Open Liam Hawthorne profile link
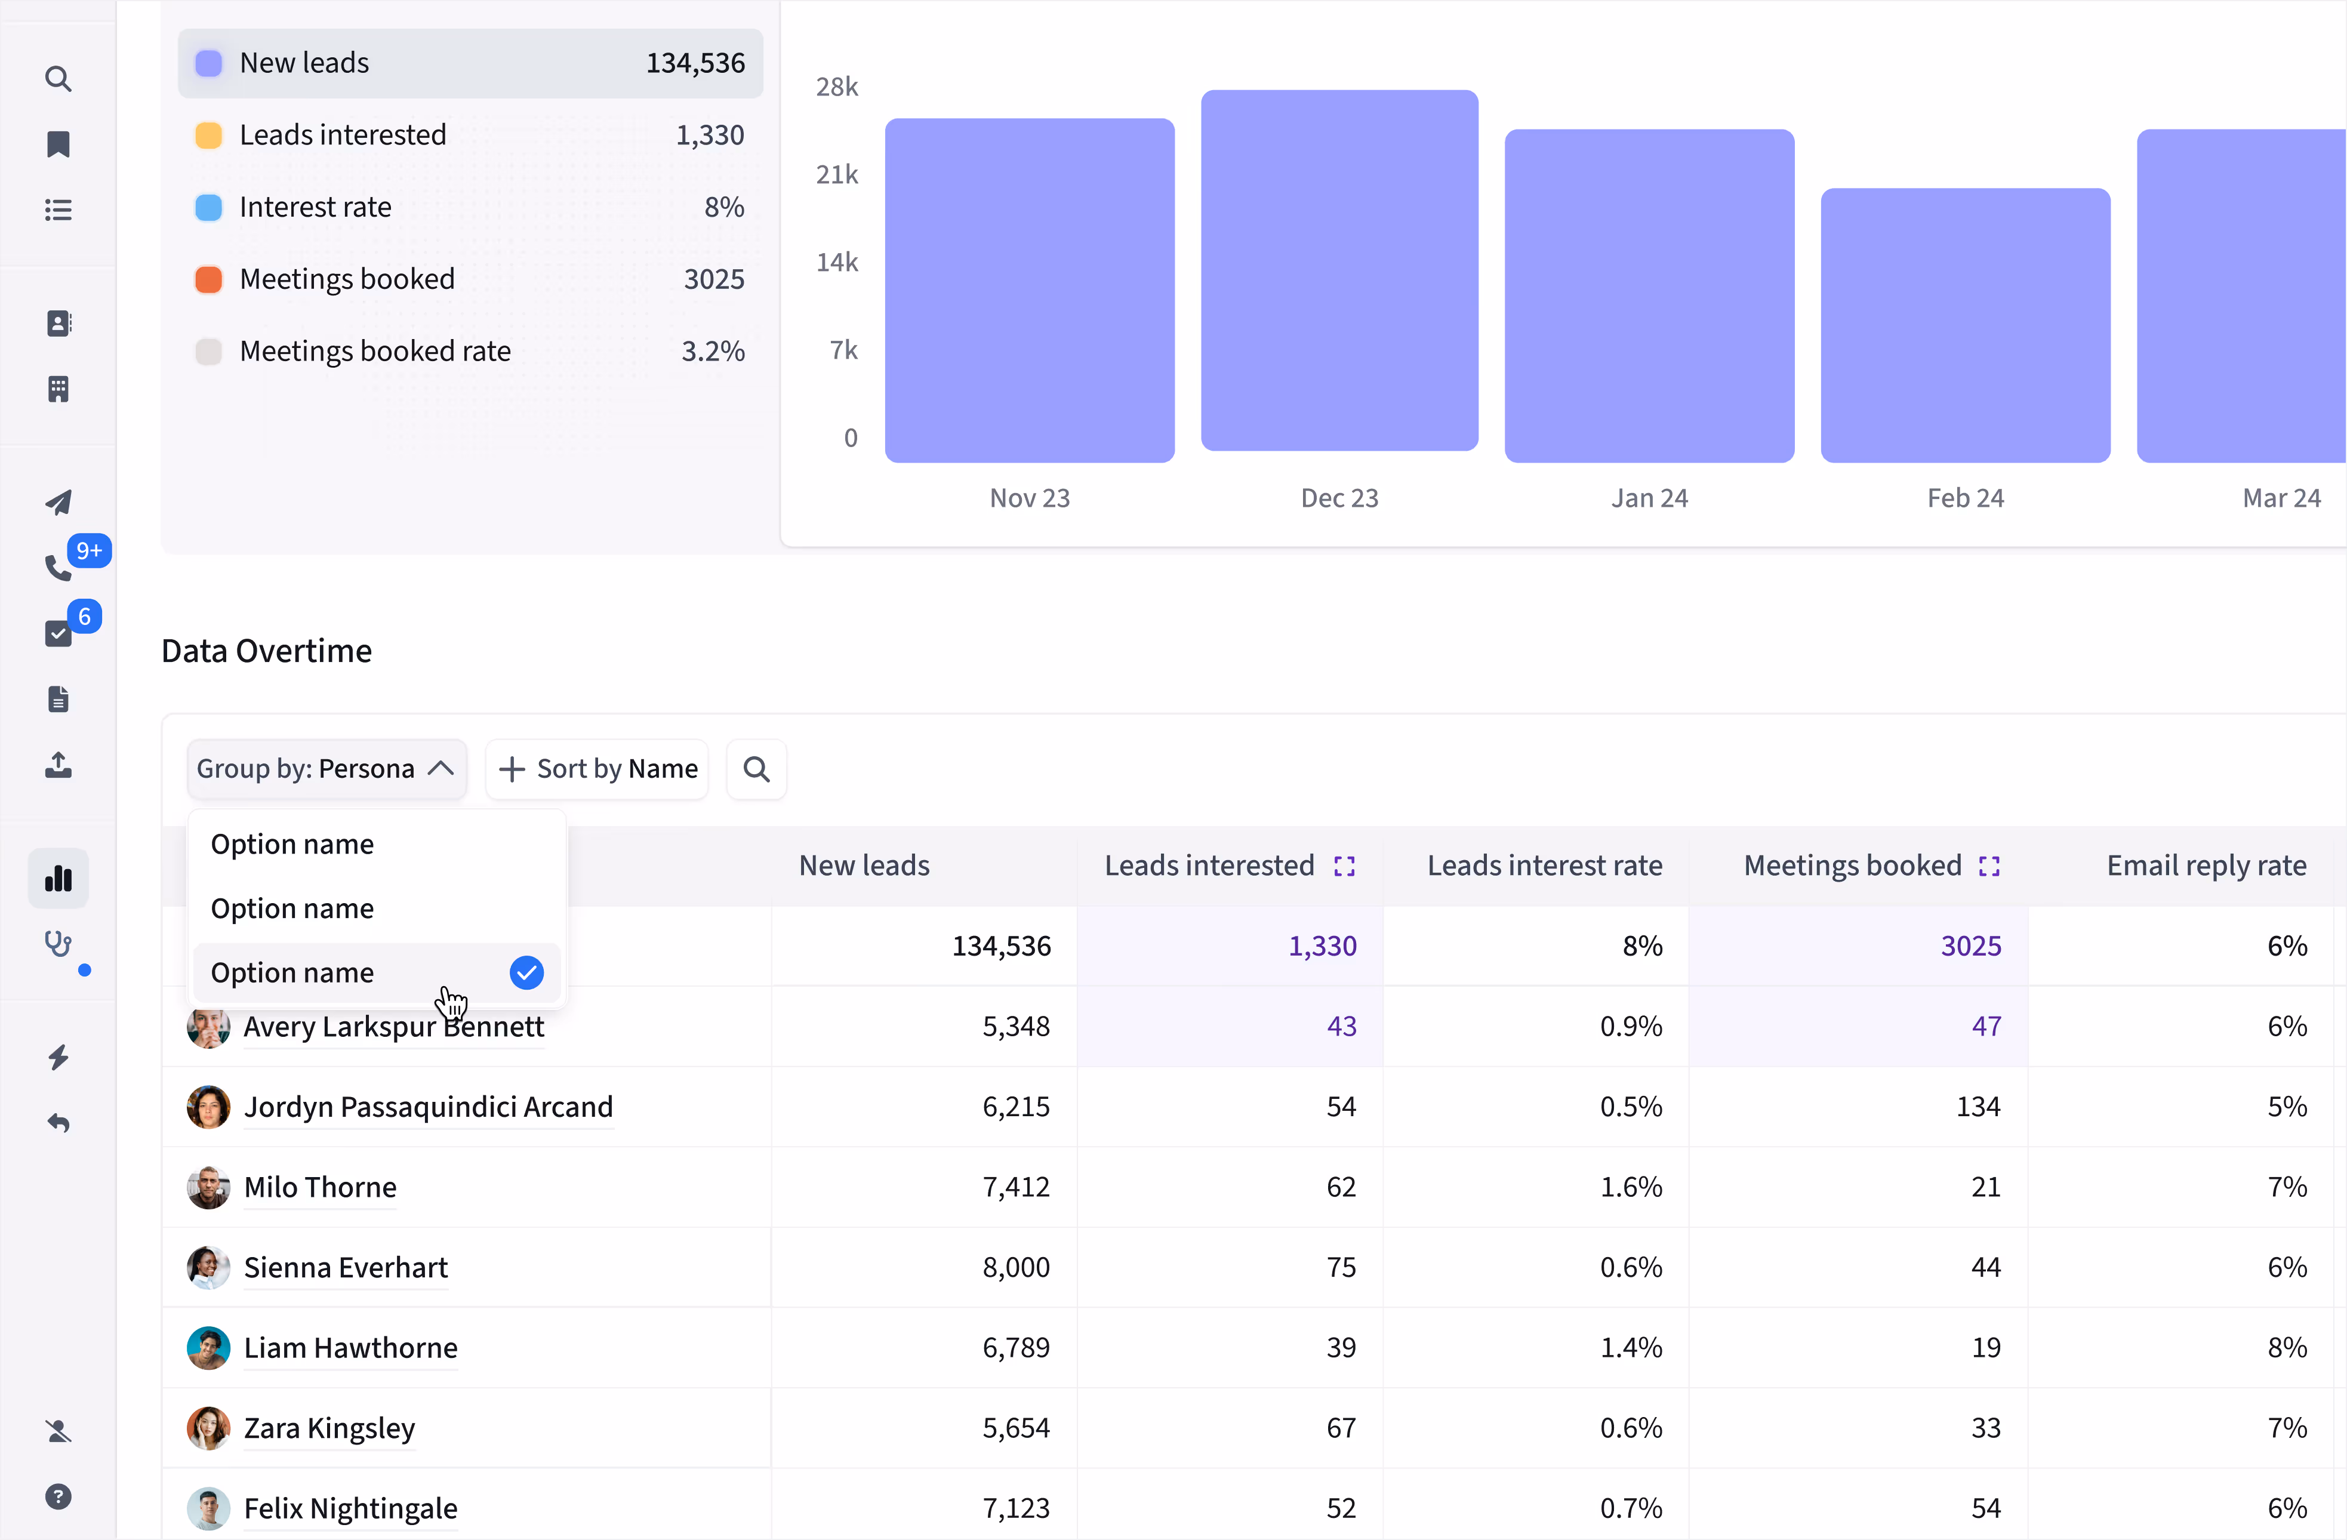 pyautogui.click(x=350, y=1348)
